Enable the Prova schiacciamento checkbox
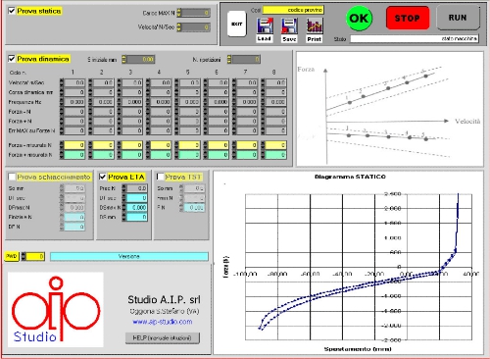The width and height of the screenshot is (490, 359). pos(12,177)
